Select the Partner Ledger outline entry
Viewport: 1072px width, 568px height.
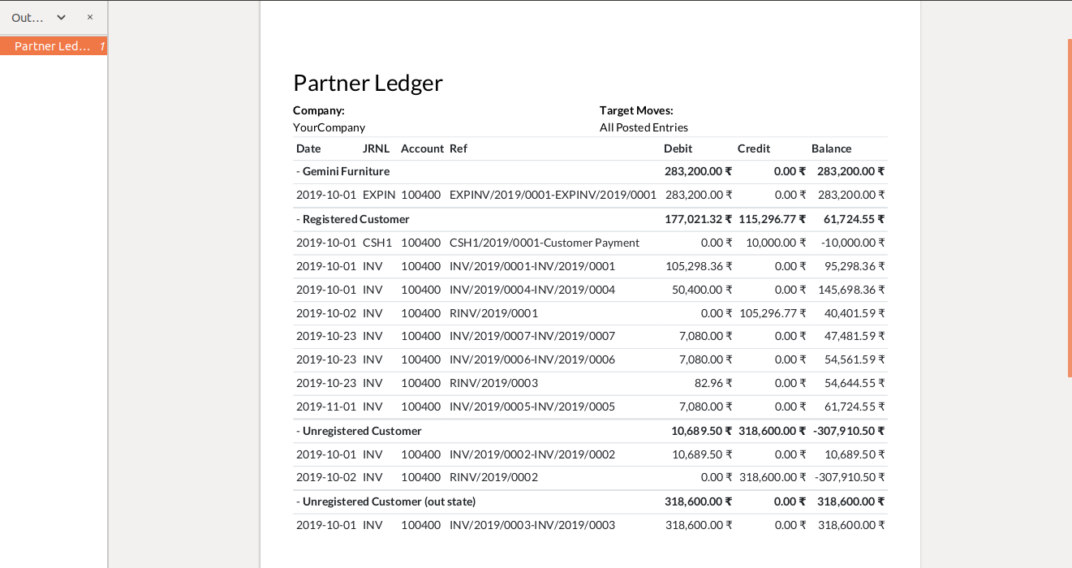pos(53,46)
